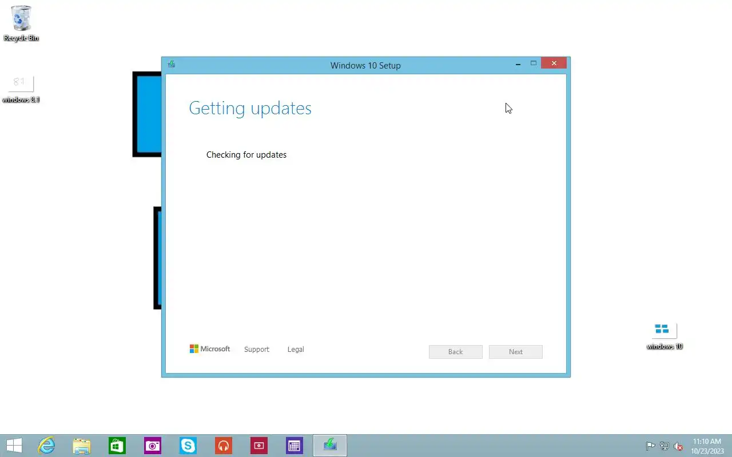The width and height of the screenshot is (732, 457).
Task: Open the Legal link
Action: (x=296, y=349)
